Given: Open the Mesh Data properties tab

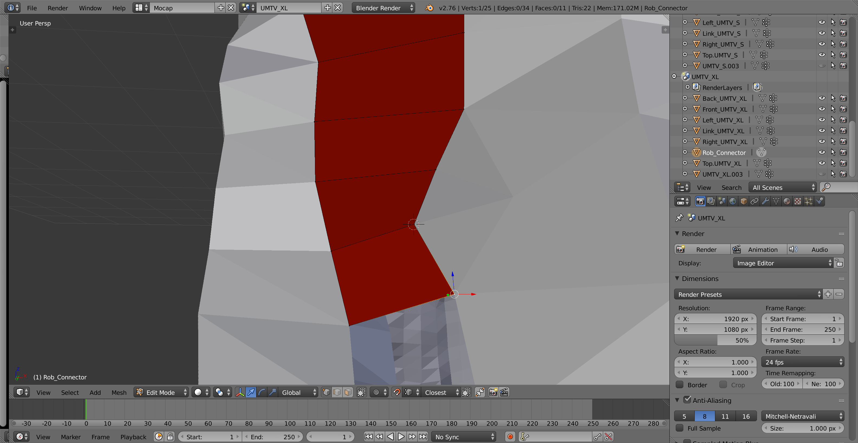Looking at the screenshot, I should tap(776, 201).
